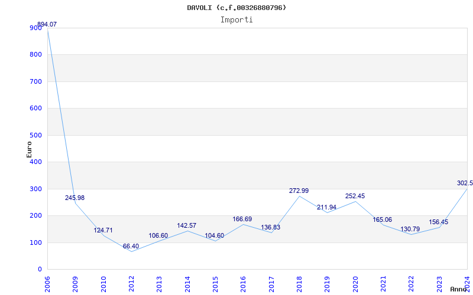This screenshot has height=295, width=473.
Task: Click the data label 166.69
Action: click(242, 219)
